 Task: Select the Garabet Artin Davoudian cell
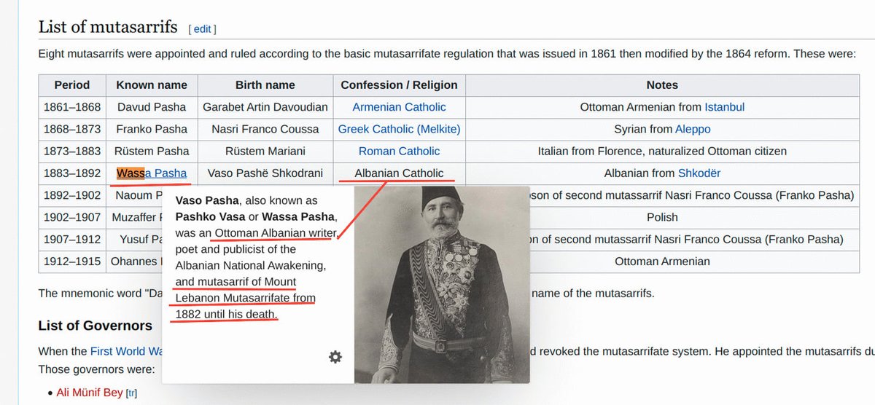(265, 107)
